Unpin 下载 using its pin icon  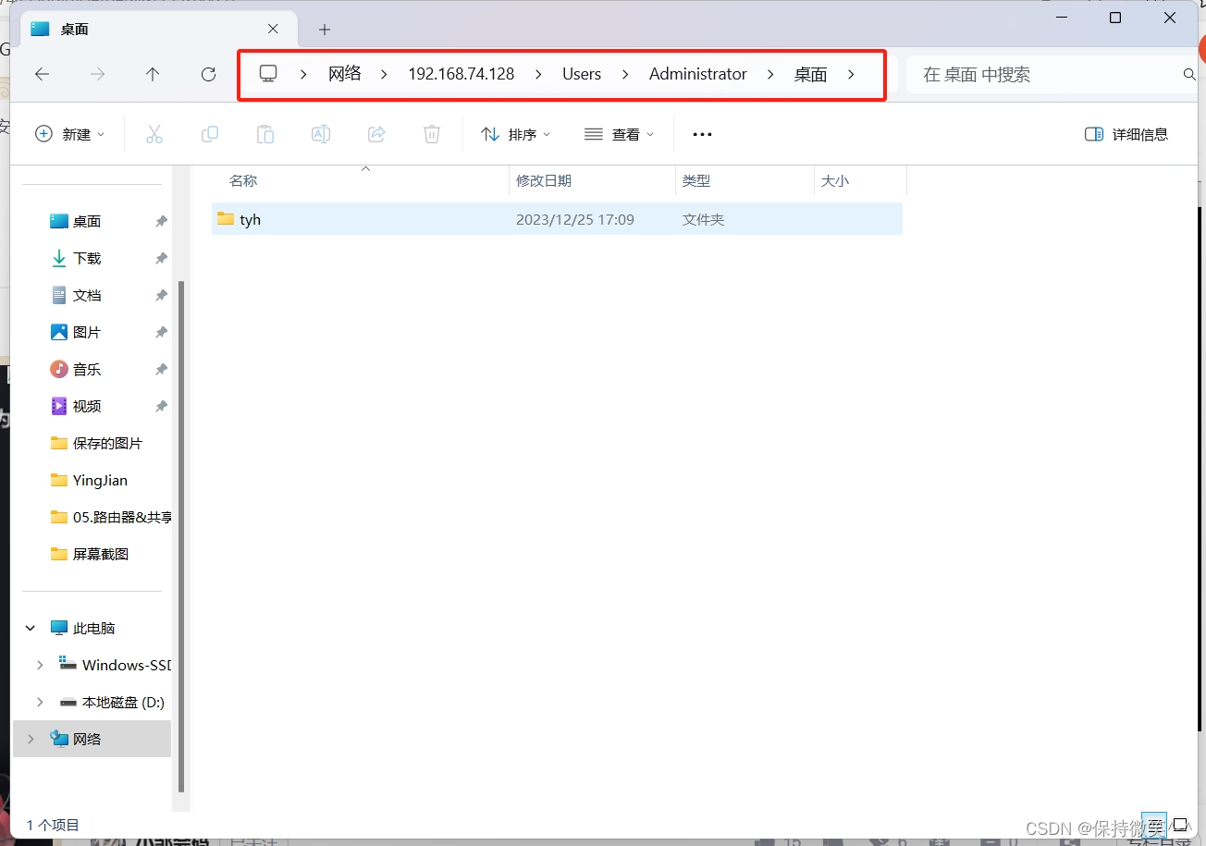coord(161,259)
